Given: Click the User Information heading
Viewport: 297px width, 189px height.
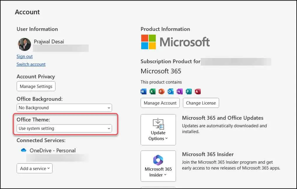Looking at the screenshot, I should pyautogui.click(x=37, y=29).
